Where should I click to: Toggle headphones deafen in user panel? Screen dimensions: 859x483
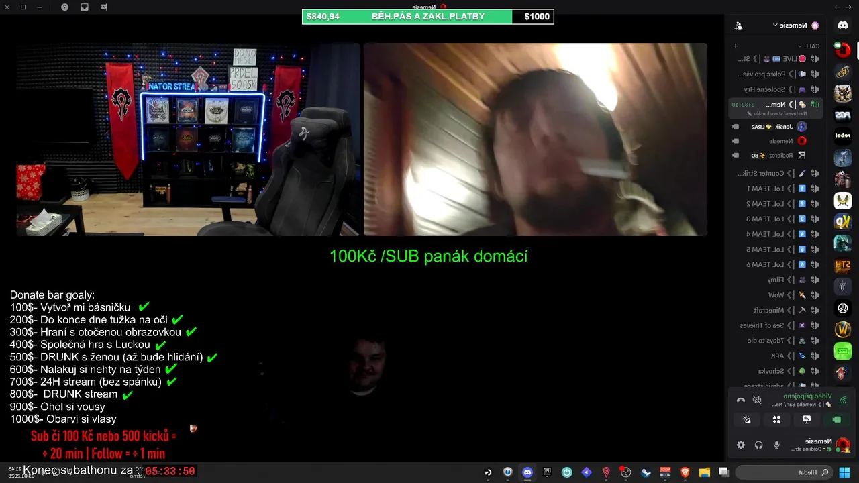click(x=759, y=445)
